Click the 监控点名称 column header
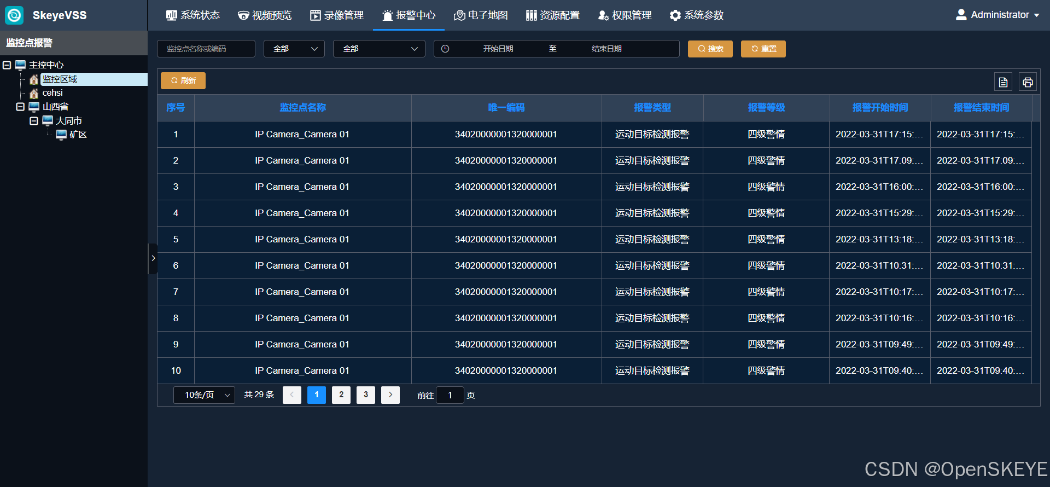The image size is (1050, 487). point(302,107)
